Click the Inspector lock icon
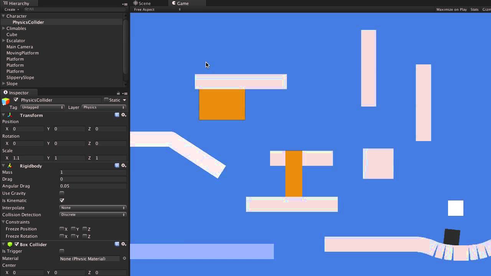 pos(118,93)
